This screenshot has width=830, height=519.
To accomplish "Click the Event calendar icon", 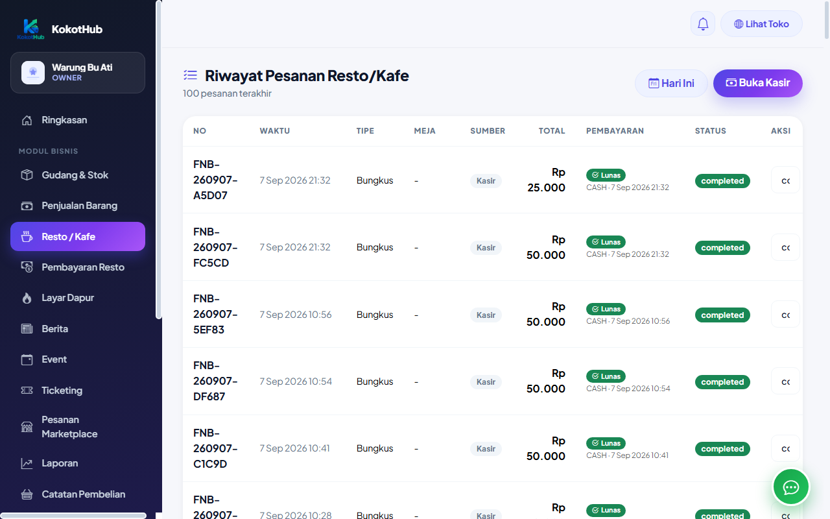I will [27, 359].
